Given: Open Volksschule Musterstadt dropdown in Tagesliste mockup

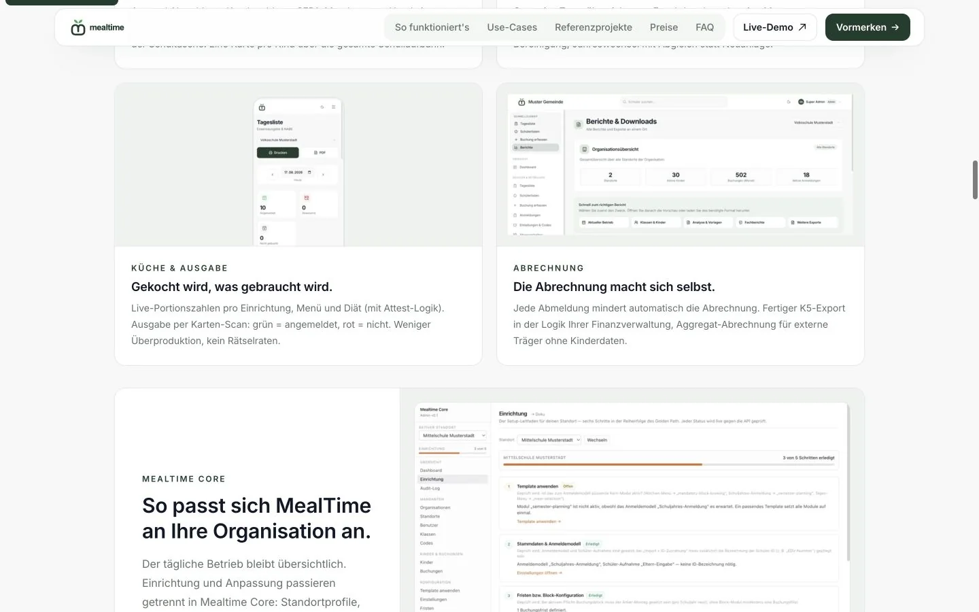Looking at the screenshot, I should click(x=297, y=139).
